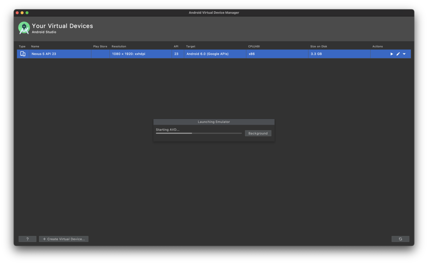428x264 pixels.
Task: Minimize the AVD Manager window
Action: click(x=22, y=13)
